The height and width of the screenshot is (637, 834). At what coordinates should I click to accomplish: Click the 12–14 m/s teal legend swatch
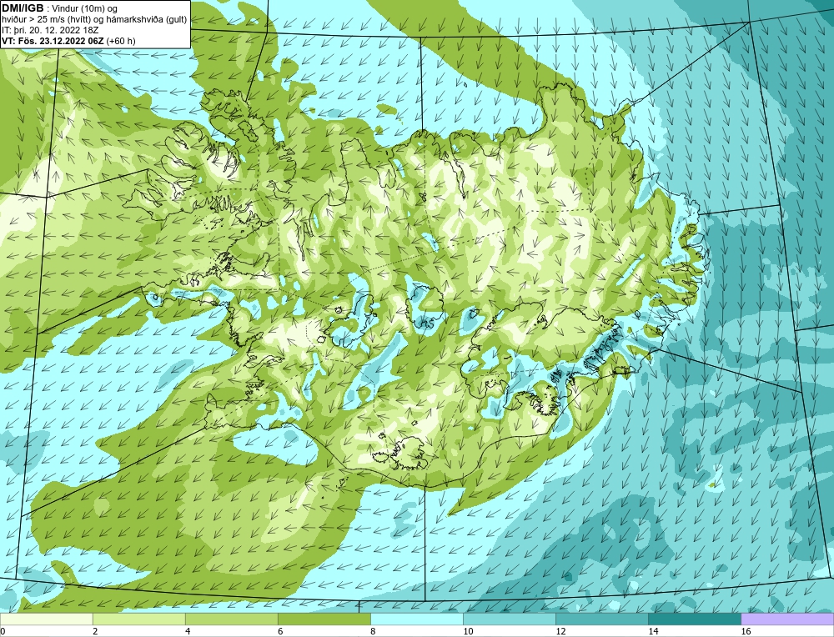click(x=601, y=619)
